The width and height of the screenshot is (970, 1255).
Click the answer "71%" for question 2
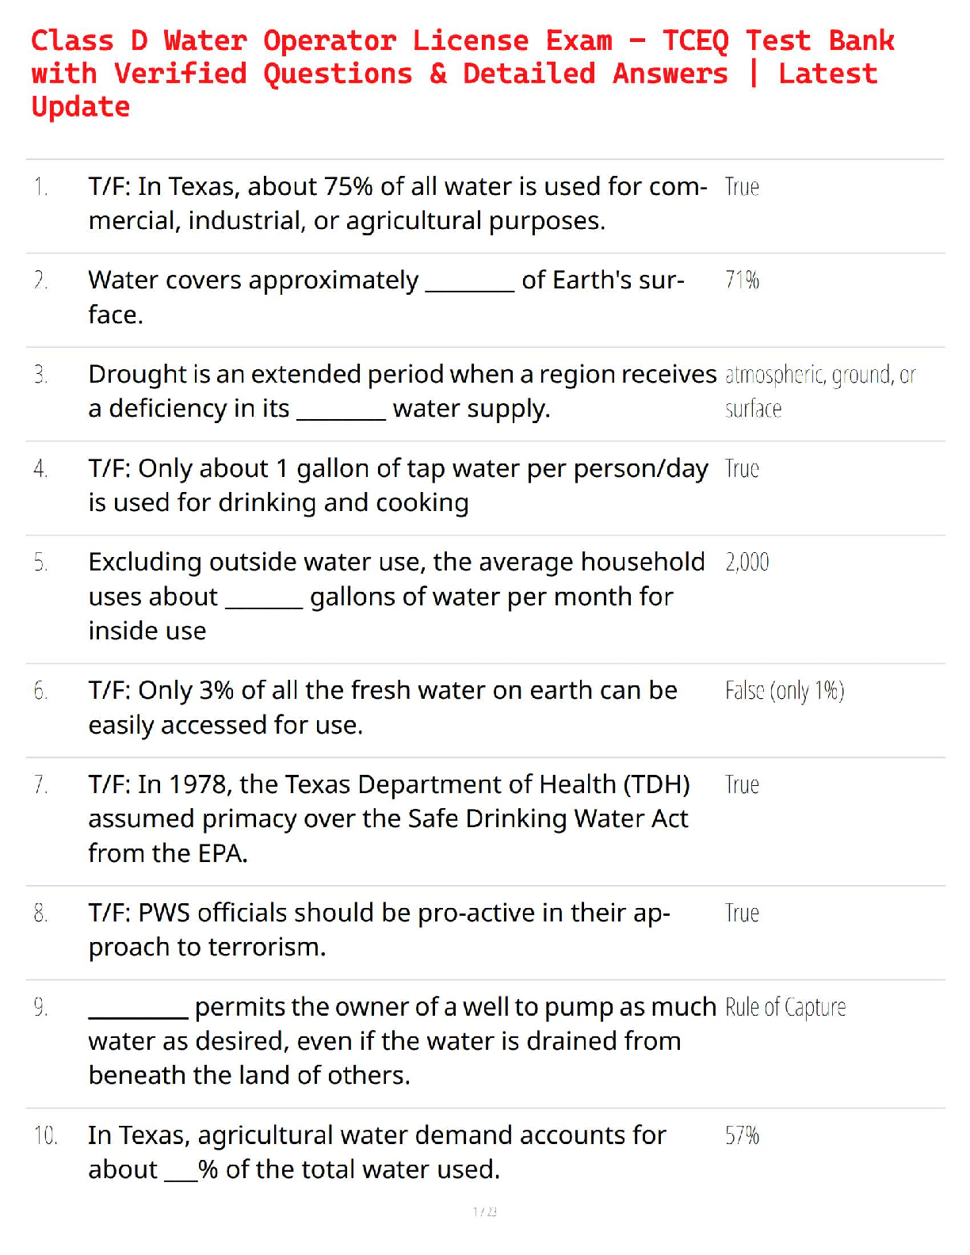point(742,280)
